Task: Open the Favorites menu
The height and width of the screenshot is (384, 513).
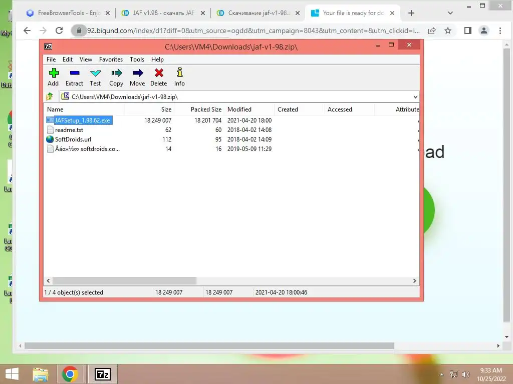Action: [111, 59]
